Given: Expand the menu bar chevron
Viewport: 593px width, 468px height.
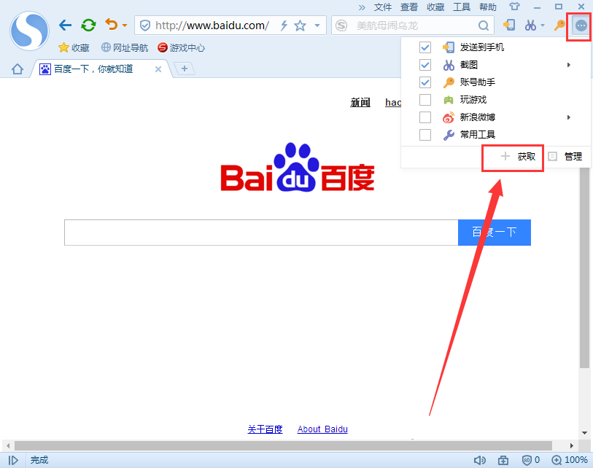Looking at the screenshot, I should coord(362,7).
